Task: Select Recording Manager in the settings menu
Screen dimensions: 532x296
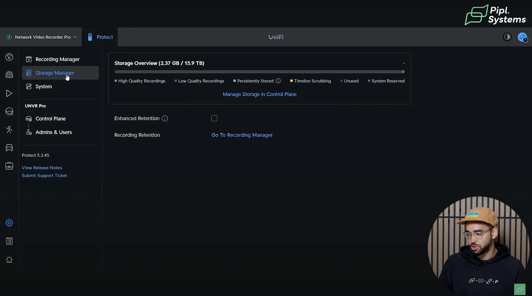Action: pos(60,59)
